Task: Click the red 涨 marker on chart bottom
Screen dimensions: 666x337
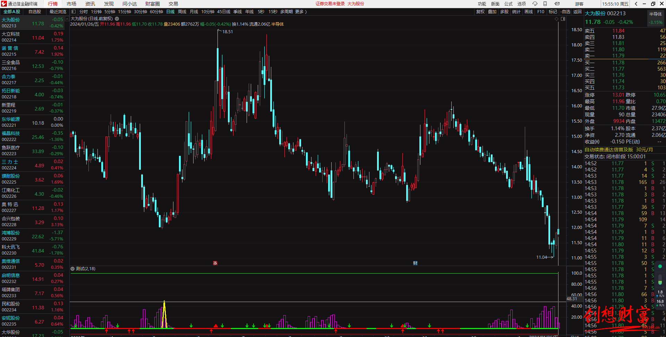Action: [215, 263]
